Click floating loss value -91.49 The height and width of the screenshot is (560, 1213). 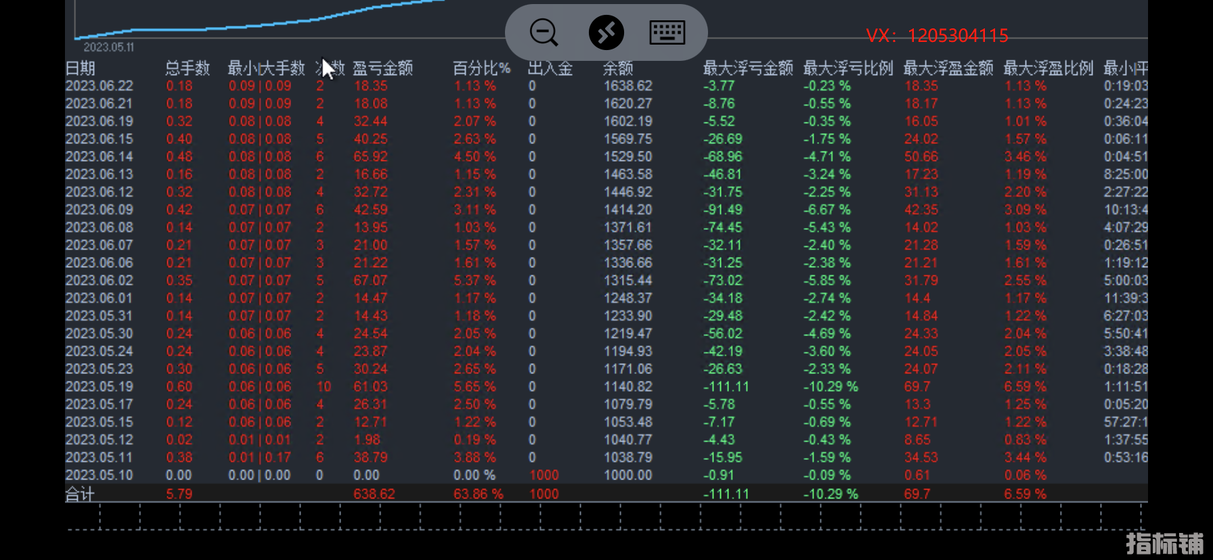click(722, 210)
